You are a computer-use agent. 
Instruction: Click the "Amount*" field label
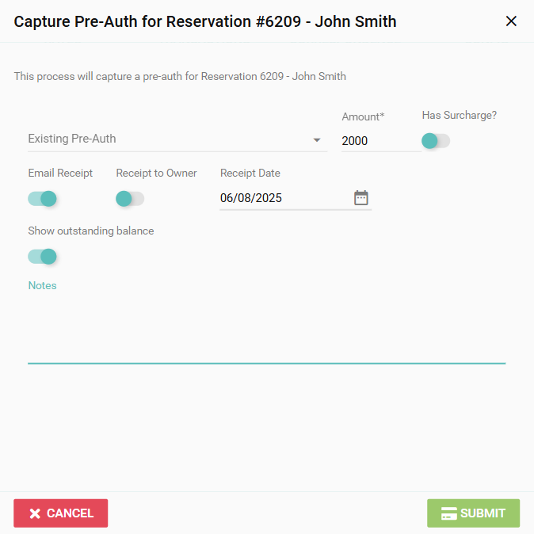coord(363,117)
